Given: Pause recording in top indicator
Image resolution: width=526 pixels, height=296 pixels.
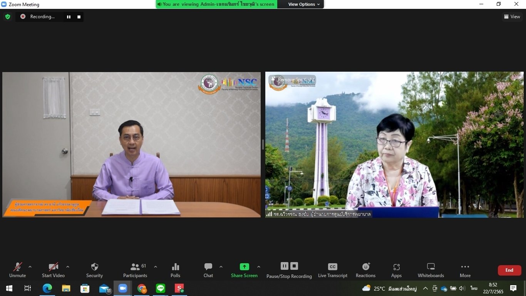Looking at the screenshot, I should [69, 17].
